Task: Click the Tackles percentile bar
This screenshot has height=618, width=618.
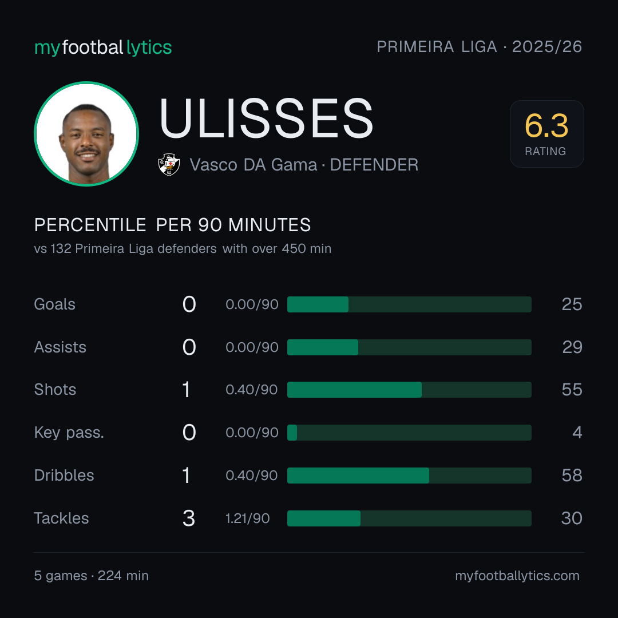Action: click(x=409, y=518)
